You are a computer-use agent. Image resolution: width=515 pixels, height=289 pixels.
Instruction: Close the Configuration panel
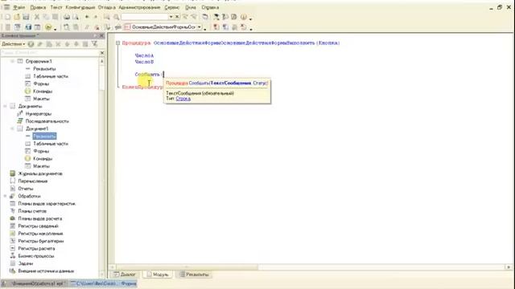click(x=102, y=35)
